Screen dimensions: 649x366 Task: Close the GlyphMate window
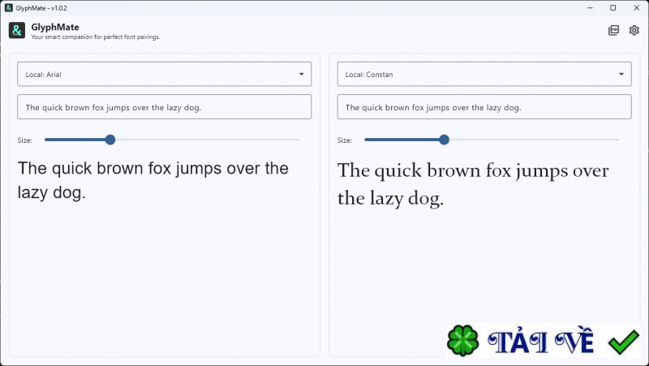pos(637,8)
